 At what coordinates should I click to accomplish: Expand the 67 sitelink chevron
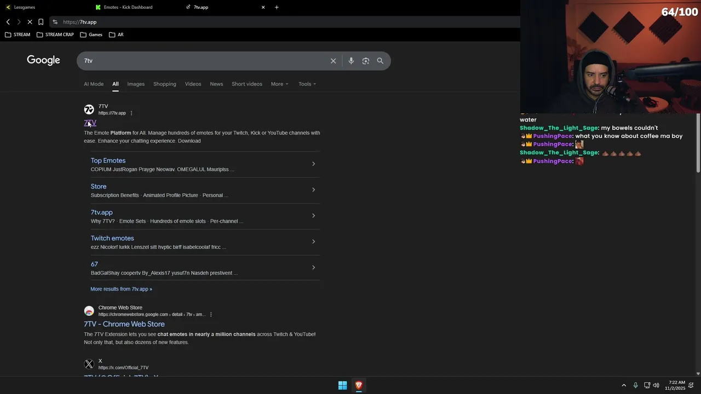pos(313,268)
